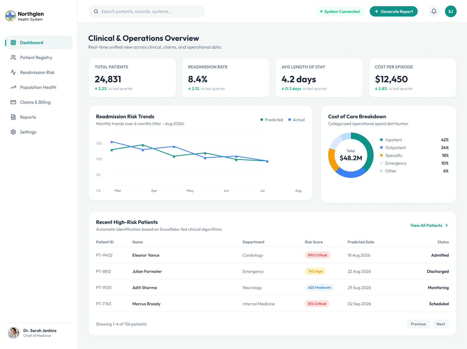Go to Patient Registry
This screenshot has width=467, height=349.
pos(39,57)
